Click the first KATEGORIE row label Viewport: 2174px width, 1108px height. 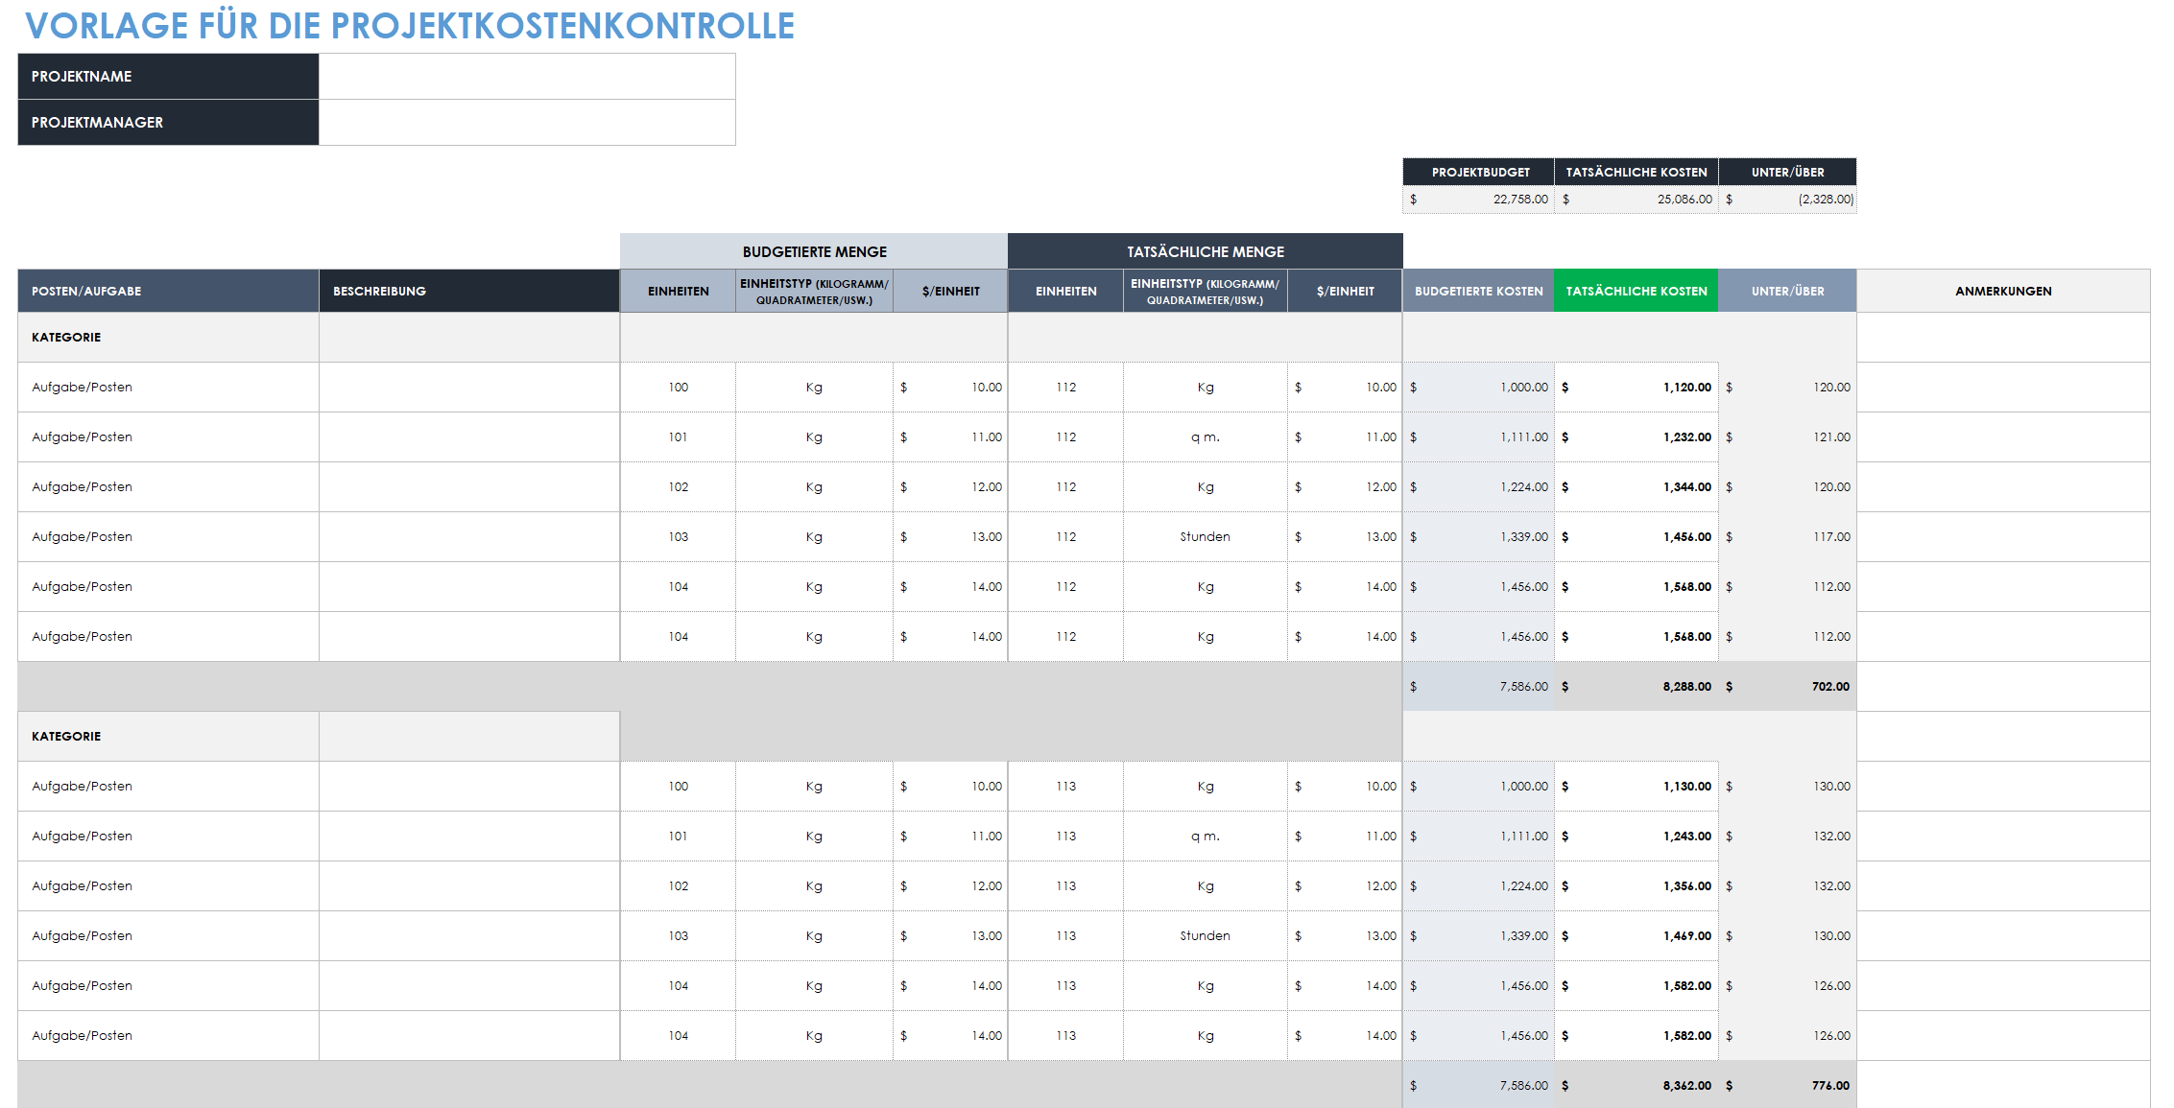(x=66, y=338)
